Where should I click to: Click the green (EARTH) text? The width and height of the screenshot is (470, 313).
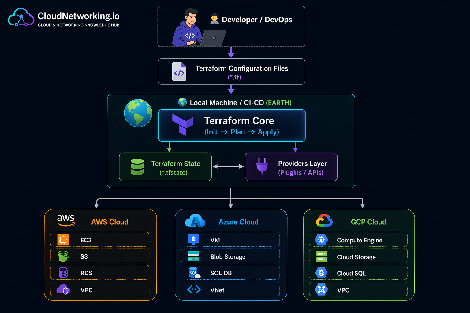click(x=279, y=103)
